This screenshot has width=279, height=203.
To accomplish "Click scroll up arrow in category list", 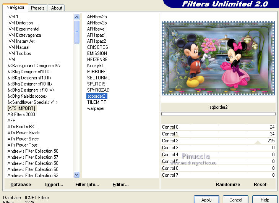I will pos(77,17).
